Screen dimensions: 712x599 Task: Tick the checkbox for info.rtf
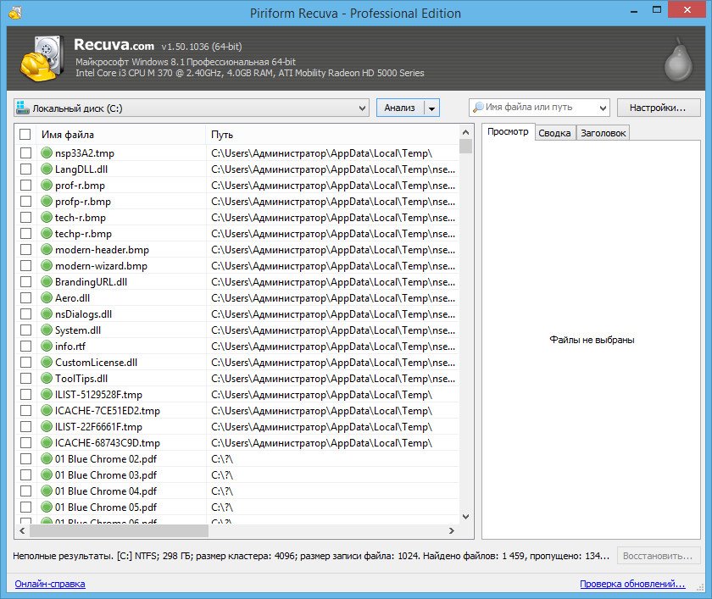pyautogui.click(x=26, y=347)
